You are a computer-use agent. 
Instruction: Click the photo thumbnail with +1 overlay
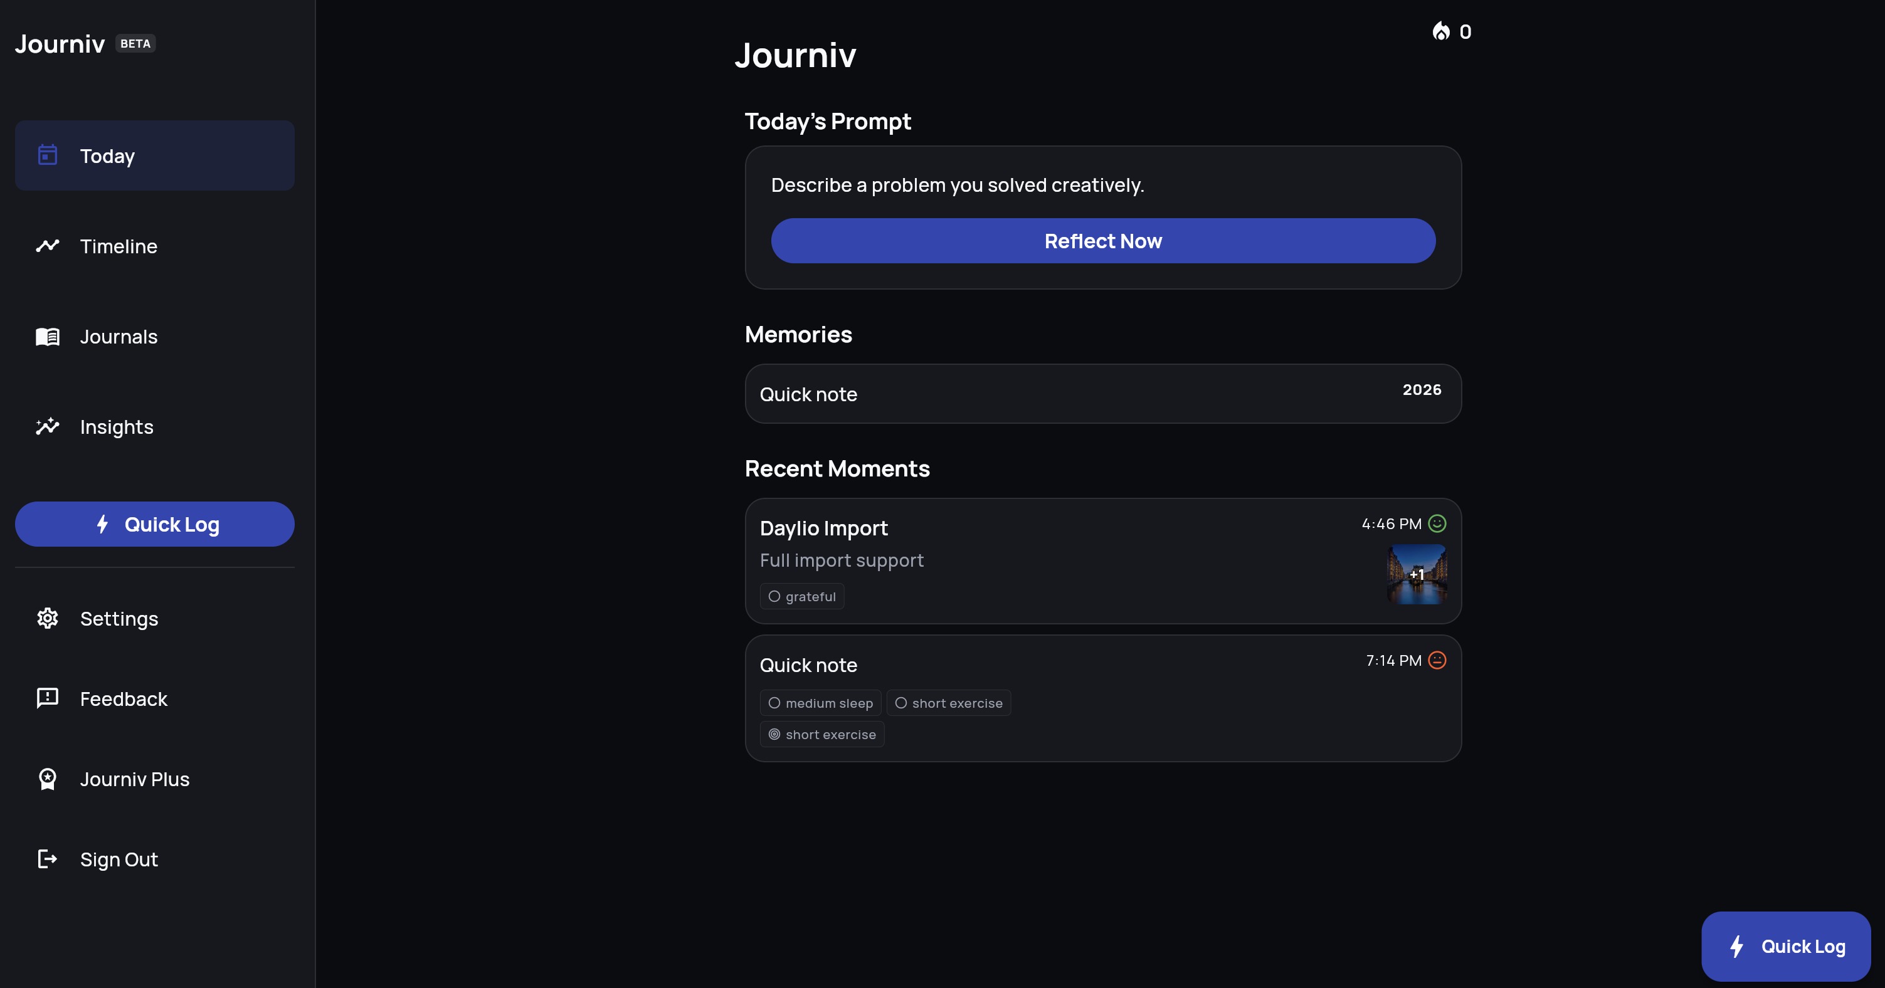[1417, 575]
